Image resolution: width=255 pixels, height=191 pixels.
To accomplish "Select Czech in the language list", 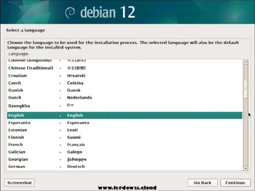I will click(x=15, y=83).
